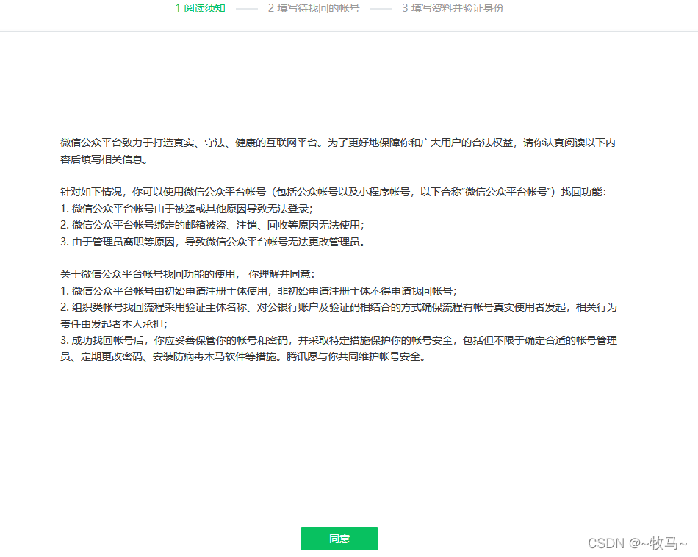Select step 3 填写资料并验证身份
698x557 pixels.
click(x=453, y=8)
